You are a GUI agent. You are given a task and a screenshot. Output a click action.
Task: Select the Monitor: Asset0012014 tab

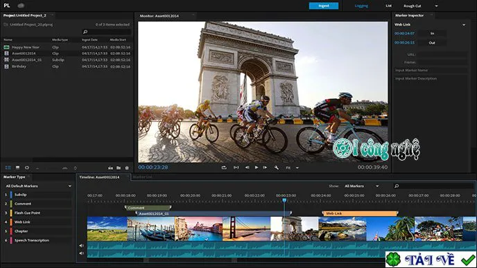click(159, 16)
